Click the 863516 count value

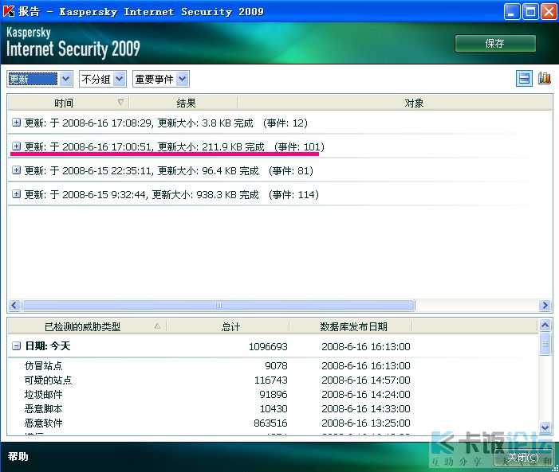pyautogui.click(x=270, y=423)
